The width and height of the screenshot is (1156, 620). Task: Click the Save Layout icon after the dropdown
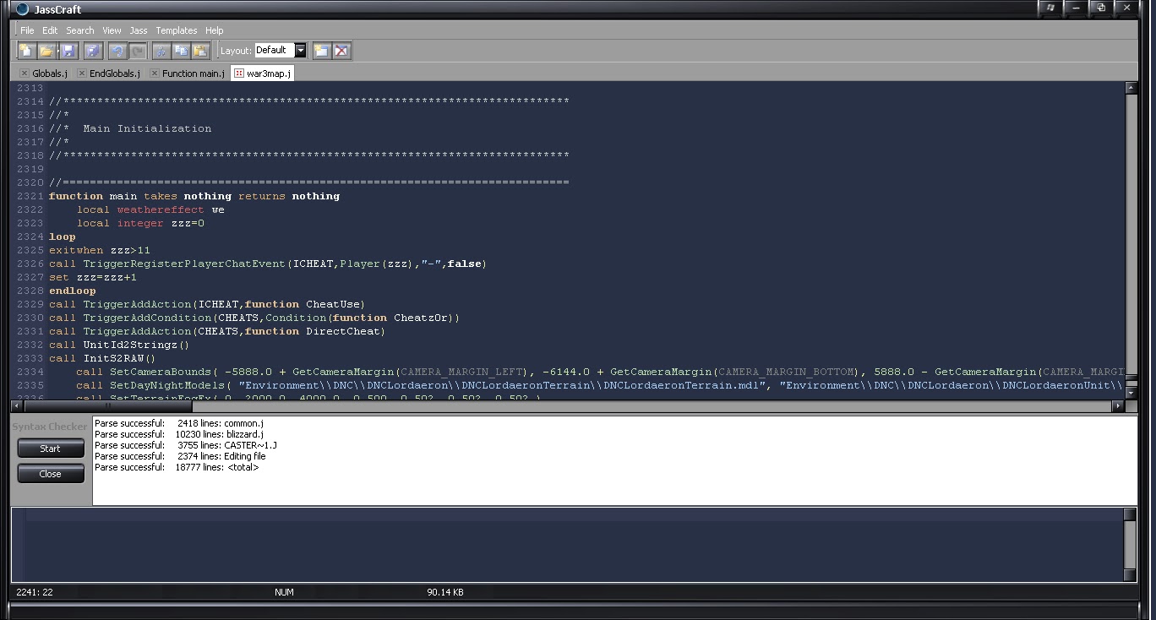click(x=321, y=51)
